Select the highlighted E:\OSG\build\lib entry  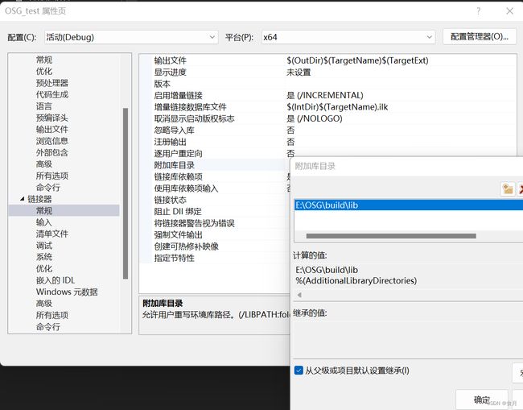coord(409,205)
